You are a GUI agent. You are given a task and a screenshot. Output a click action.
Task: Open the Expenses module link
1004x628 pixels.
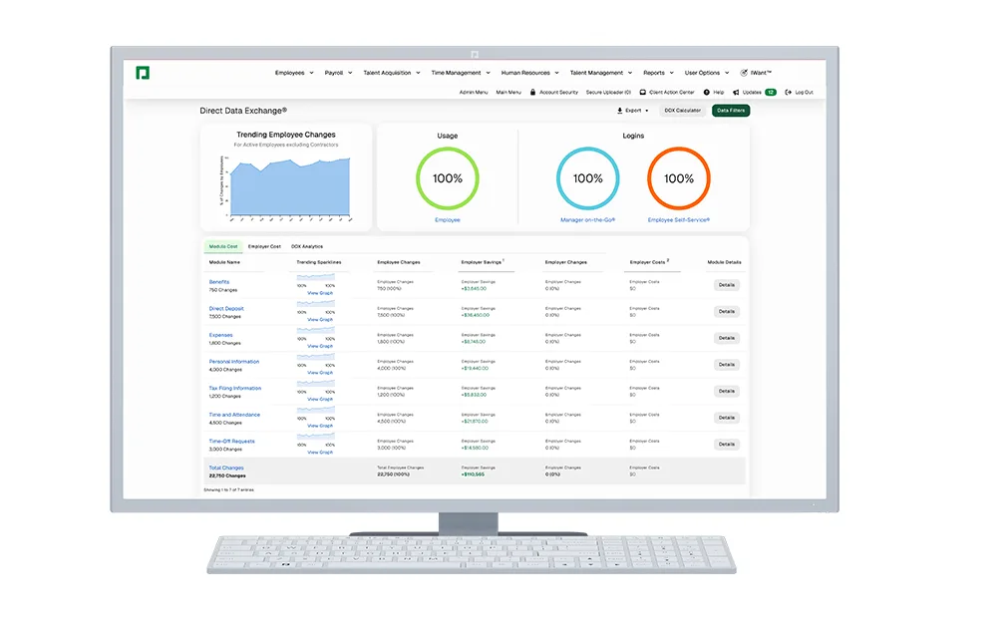point(221,335)
